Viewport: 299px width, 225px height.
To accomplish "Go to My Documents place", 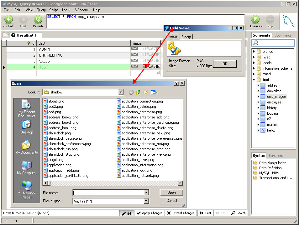I will [27, 147].
